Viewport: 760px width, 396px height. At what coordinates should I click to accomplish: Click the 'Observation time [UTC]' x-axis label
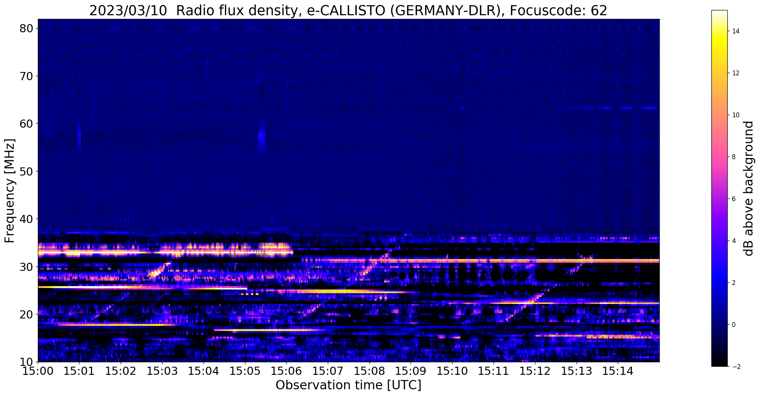pyautogui.click(x=348, y=385)
